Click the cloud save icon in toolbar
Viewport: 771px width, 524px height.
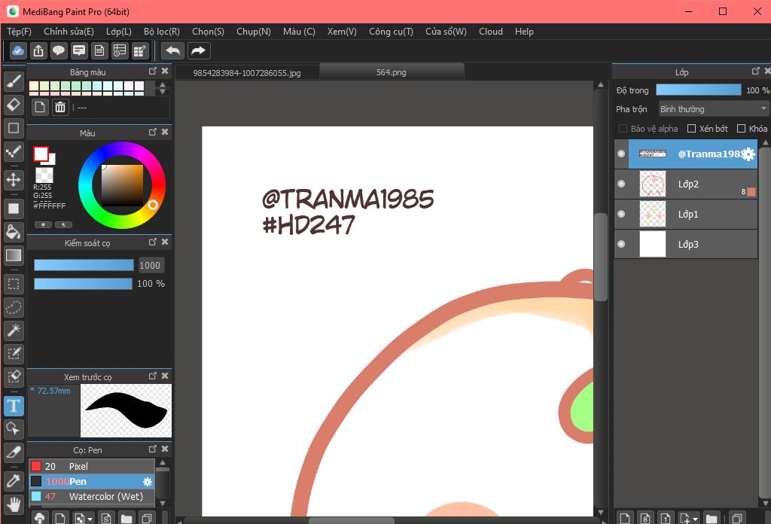[x=18, y=50]
